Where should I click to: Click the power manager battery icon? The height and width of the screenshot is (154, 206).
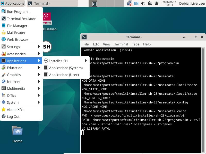click(x=150, y=3)
